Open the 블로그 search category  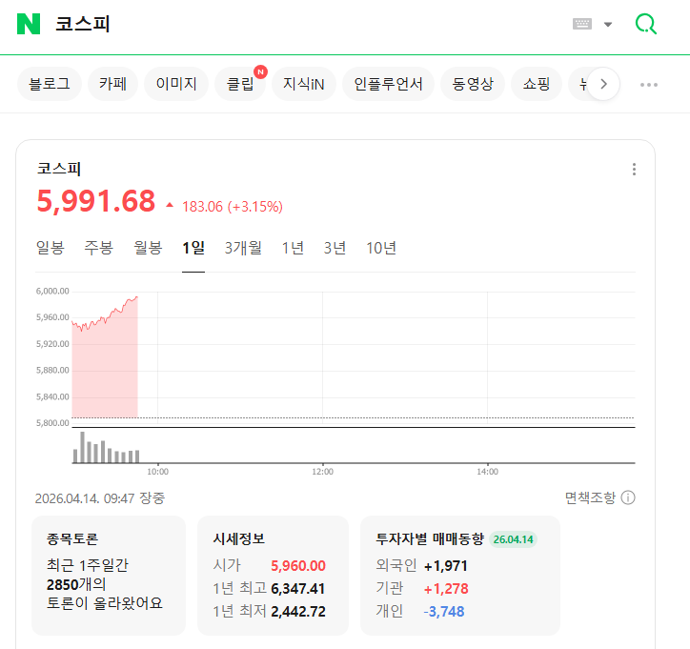pyautogui.click(x=50, y=84)
